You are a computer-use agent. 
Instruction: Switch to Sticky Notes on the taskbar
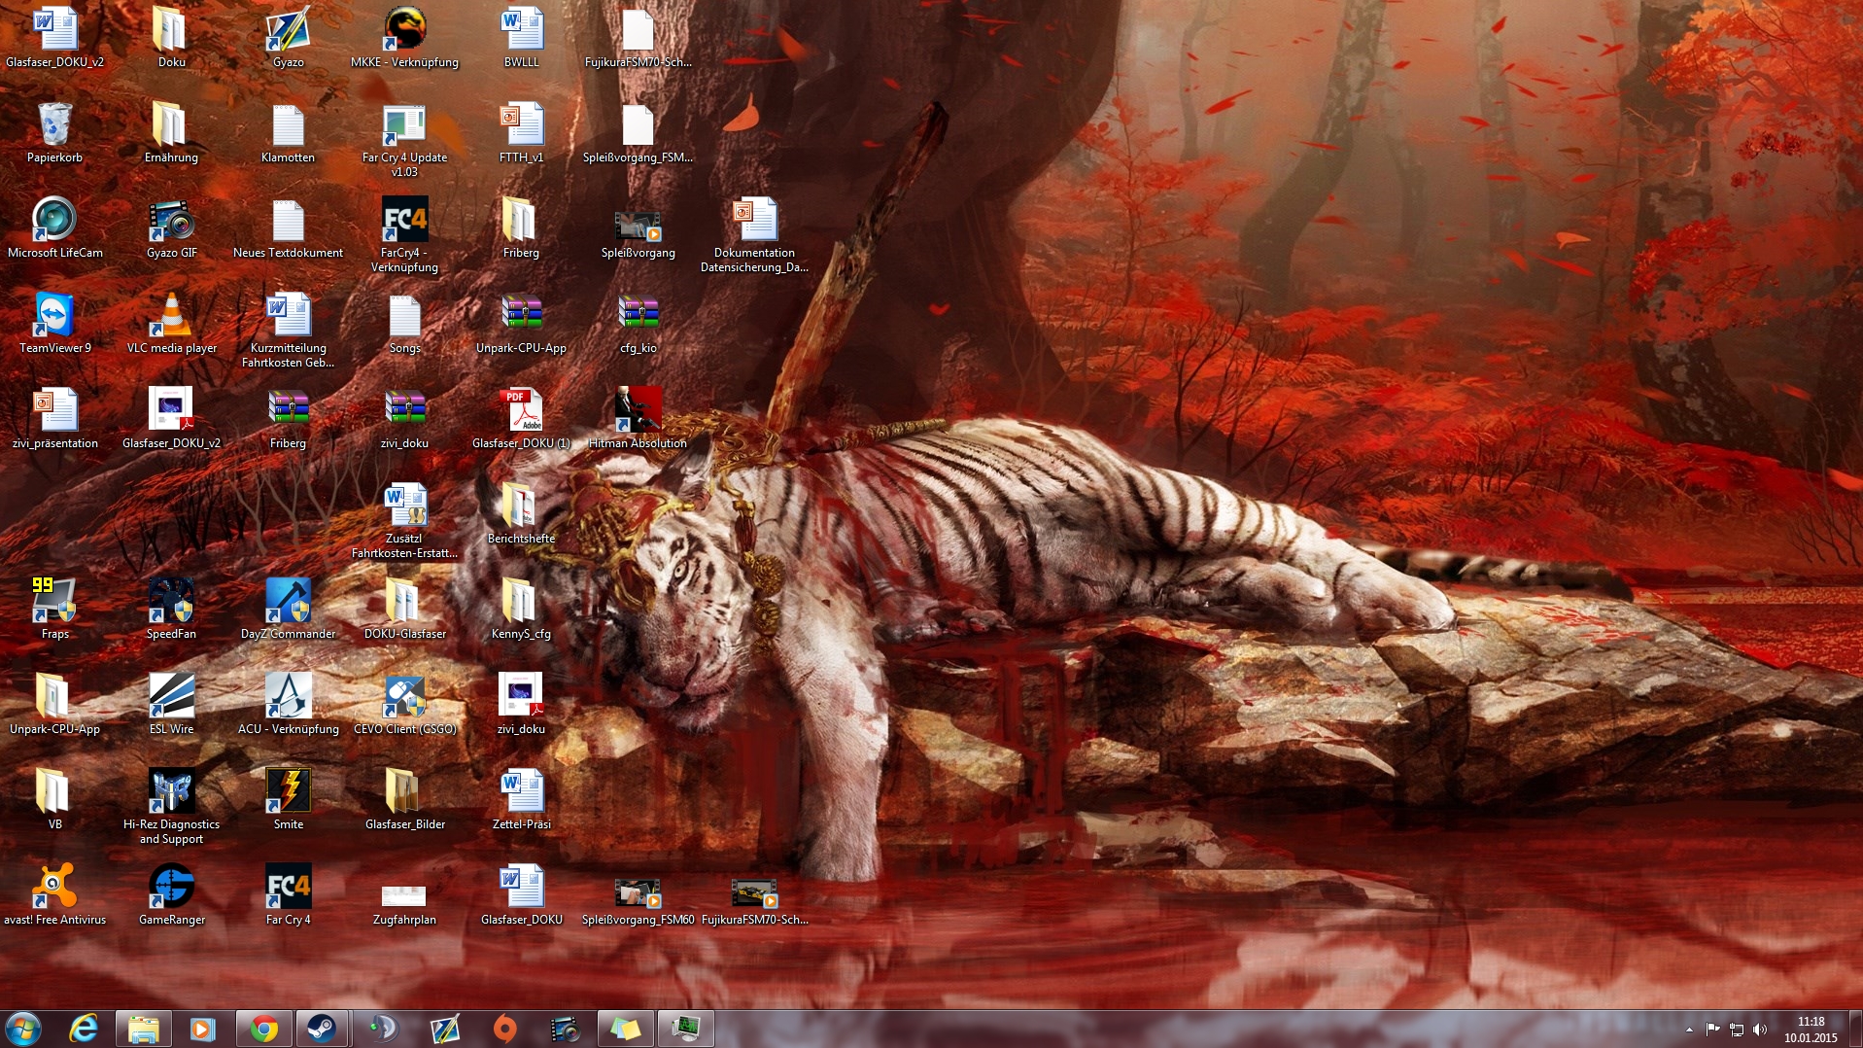tap(625, 1029)
